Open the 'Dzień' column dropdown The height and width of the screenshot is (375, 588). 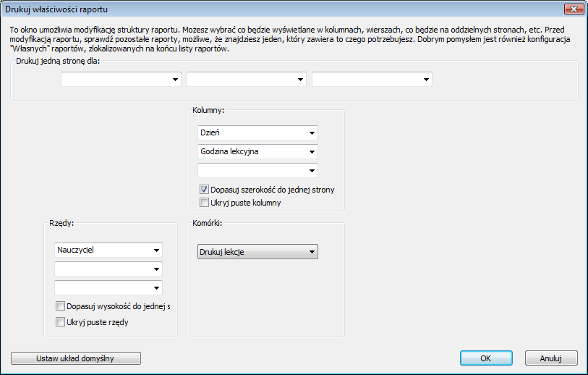(x=257, y=133)
